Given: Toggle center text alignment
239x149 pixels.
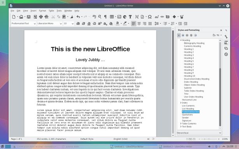Looking at the screenshot, I should [x=139, y=24].
